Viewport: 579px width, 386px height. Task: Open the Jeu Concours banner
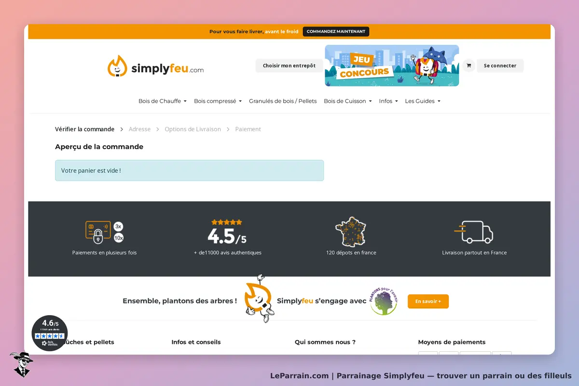(392, 66)
